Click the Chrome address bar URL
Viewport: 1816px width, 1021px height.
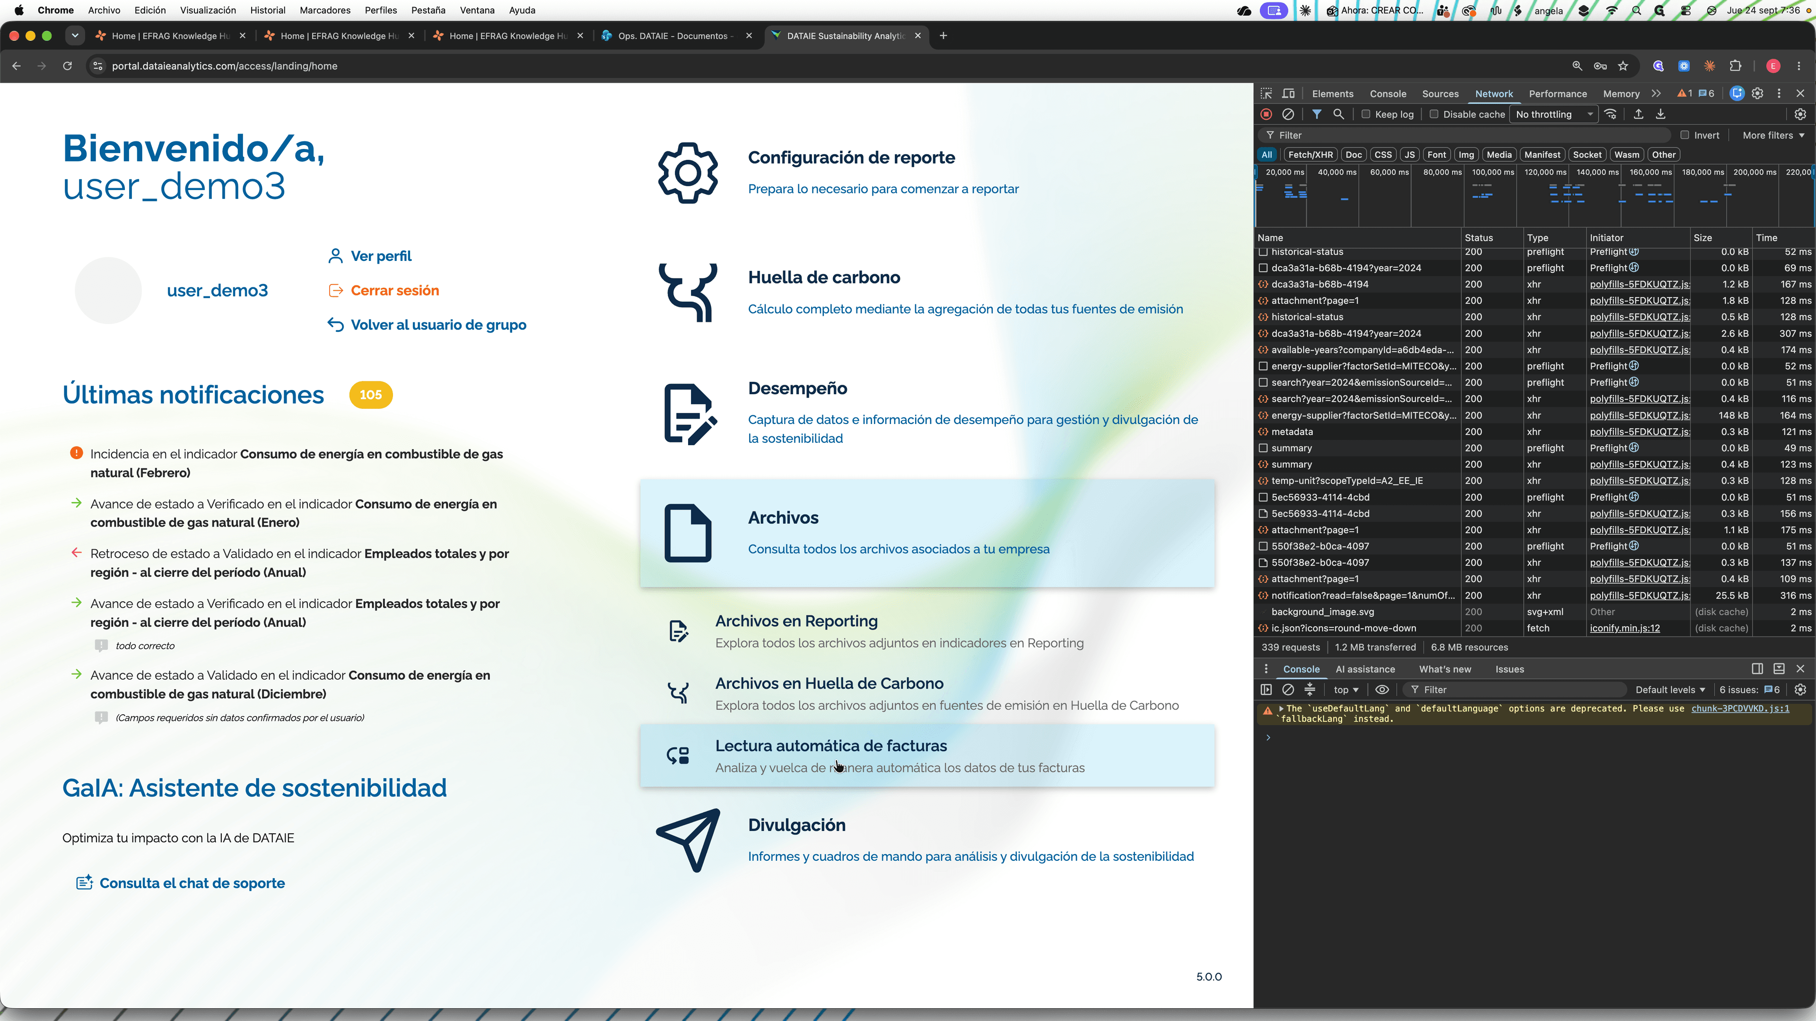(225, 66)
